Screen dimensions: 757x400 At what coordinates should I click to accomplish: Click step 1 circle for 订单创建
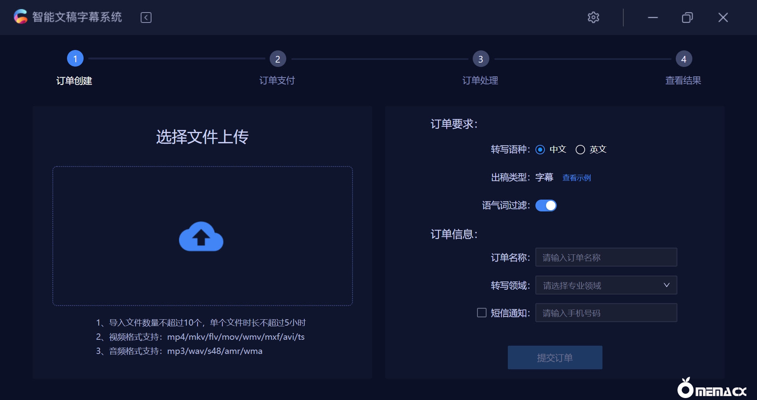pos(75,58)
